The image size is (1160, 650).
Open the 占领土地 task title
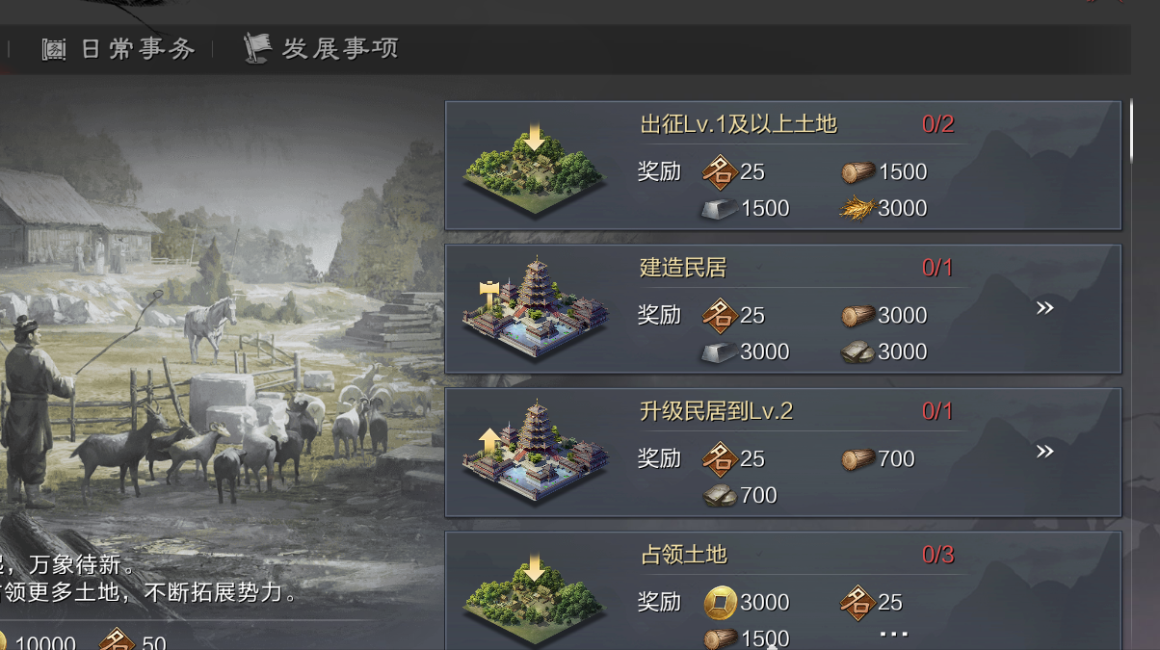683,555
